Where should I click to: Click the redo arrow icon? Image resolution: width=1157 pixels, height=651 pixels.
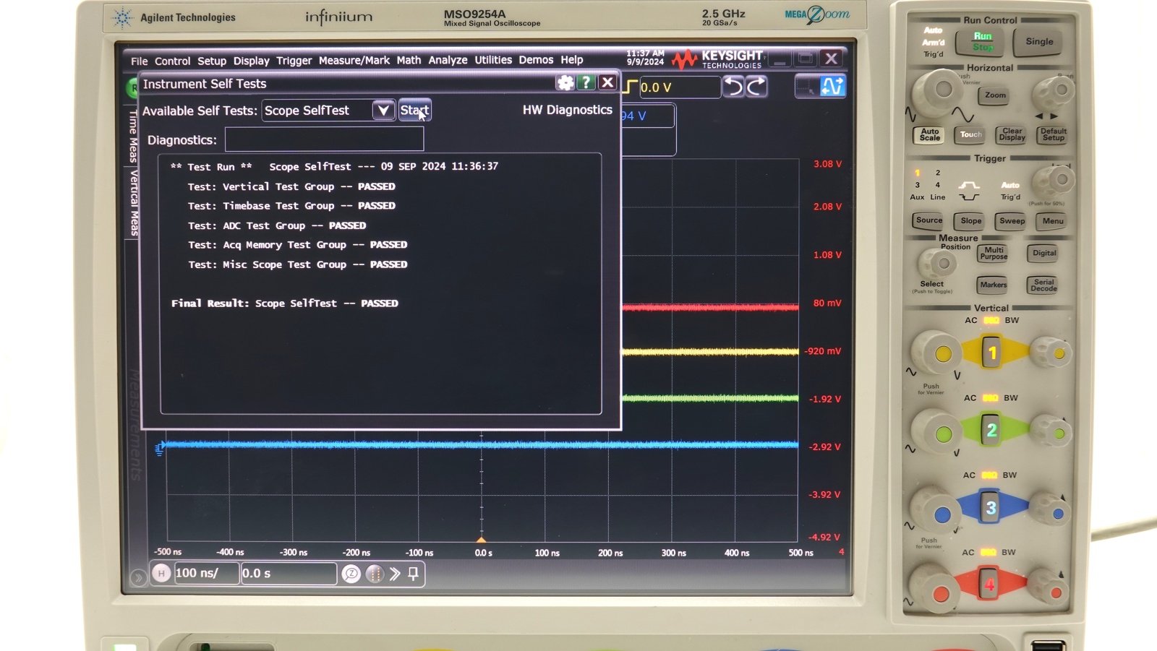756,87
